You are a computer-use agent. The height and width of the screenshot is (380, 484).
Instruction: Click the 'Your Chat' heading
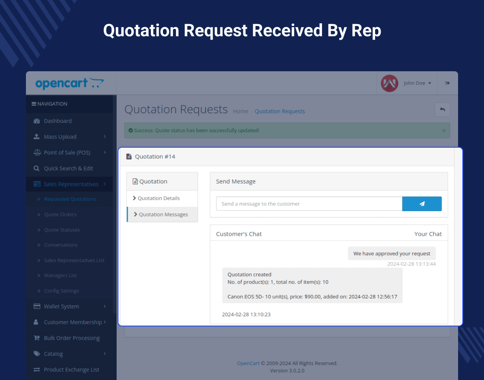[x=428, y=234]
